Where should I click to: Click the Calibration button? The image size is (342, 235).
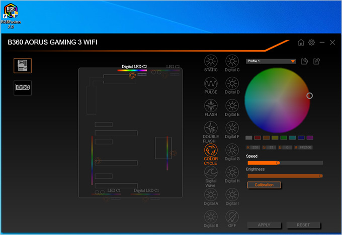(264, 185)
